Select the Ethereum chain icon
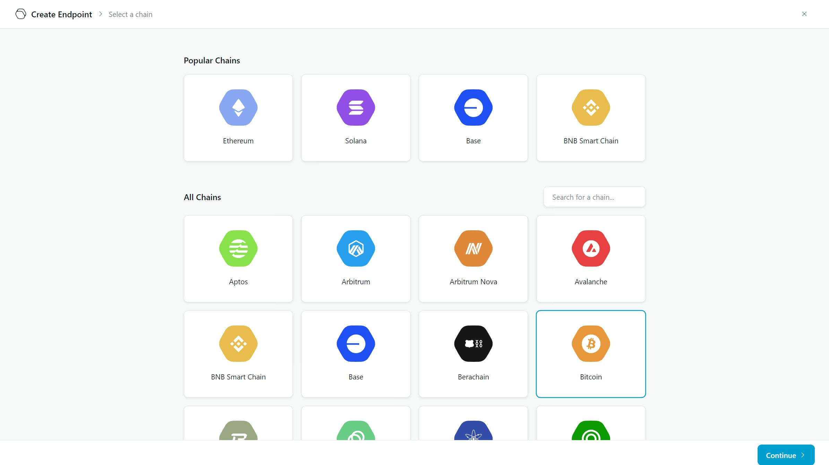The width and height of the screenshot is (829, 465). pos(238,107)
